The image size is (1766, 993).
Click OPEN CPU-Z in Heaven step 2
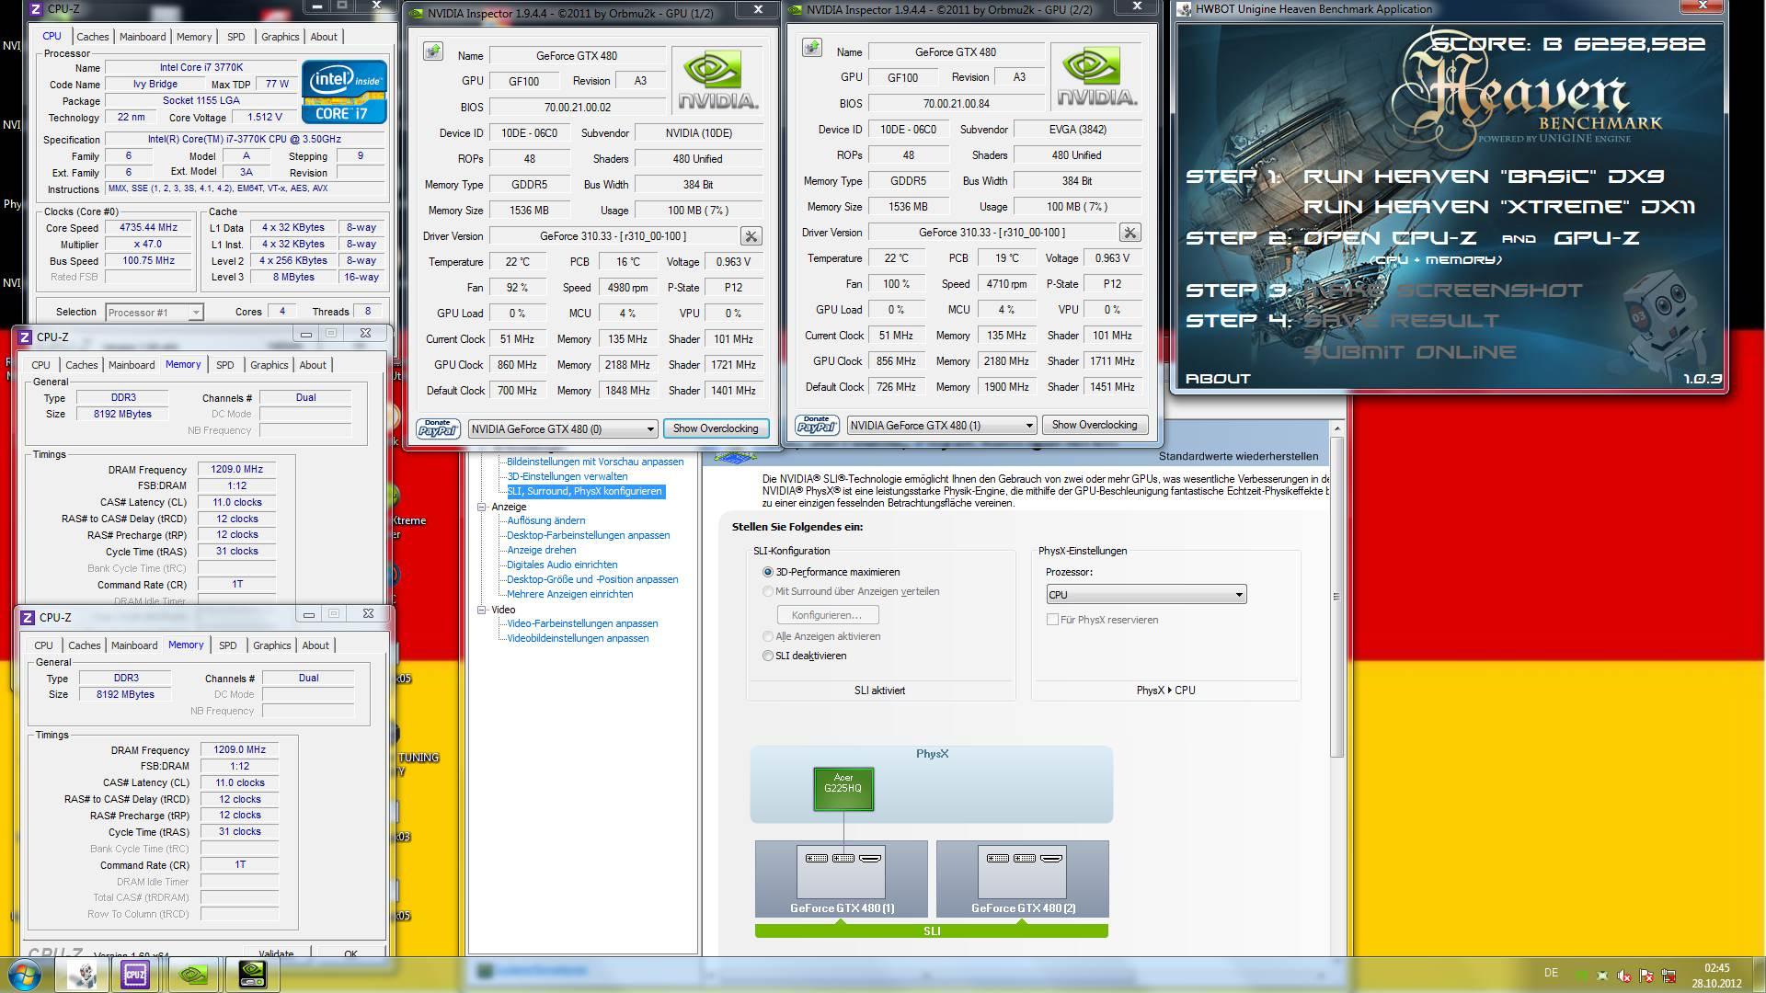click(x=1390, y=238)
